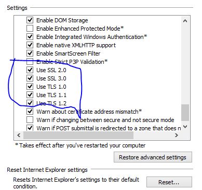Check Warn if changing between secure modes
This screenshot has height=190, width=202.
(x=30, y=120)
